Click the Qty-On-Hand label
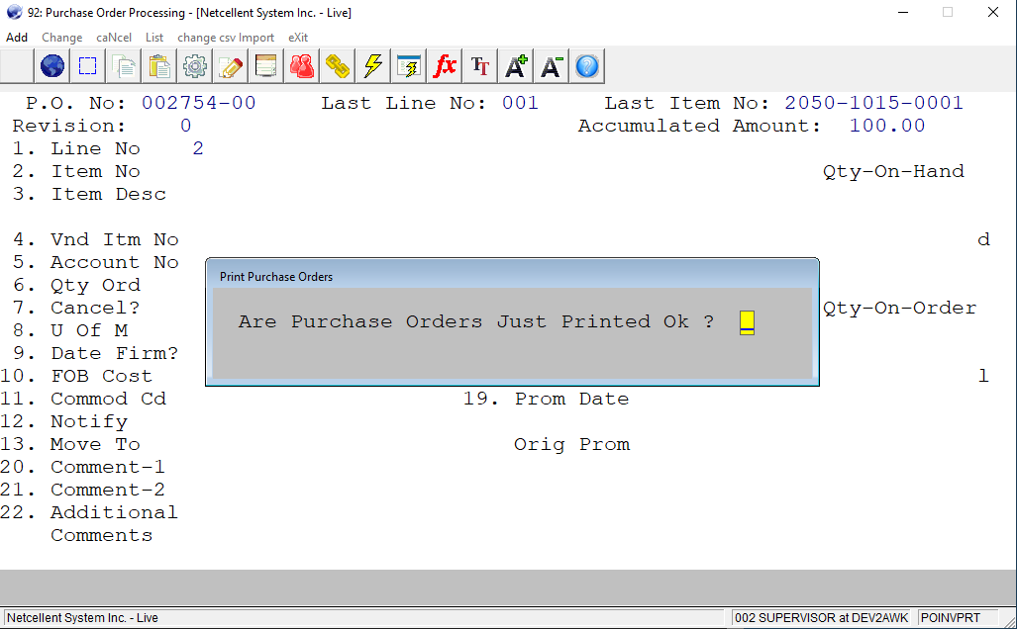Image resolution: width=1017 pixels, height=629 pixels. click(894, 172)
